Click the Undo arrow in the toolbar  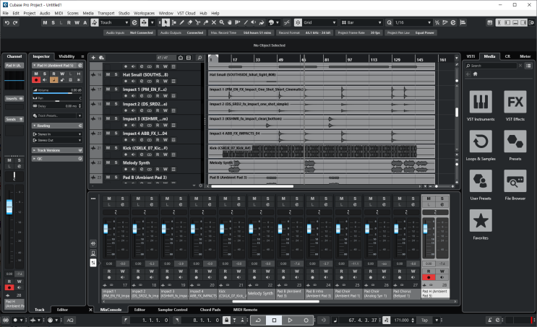pyautogui.click(x=7, y=22)
